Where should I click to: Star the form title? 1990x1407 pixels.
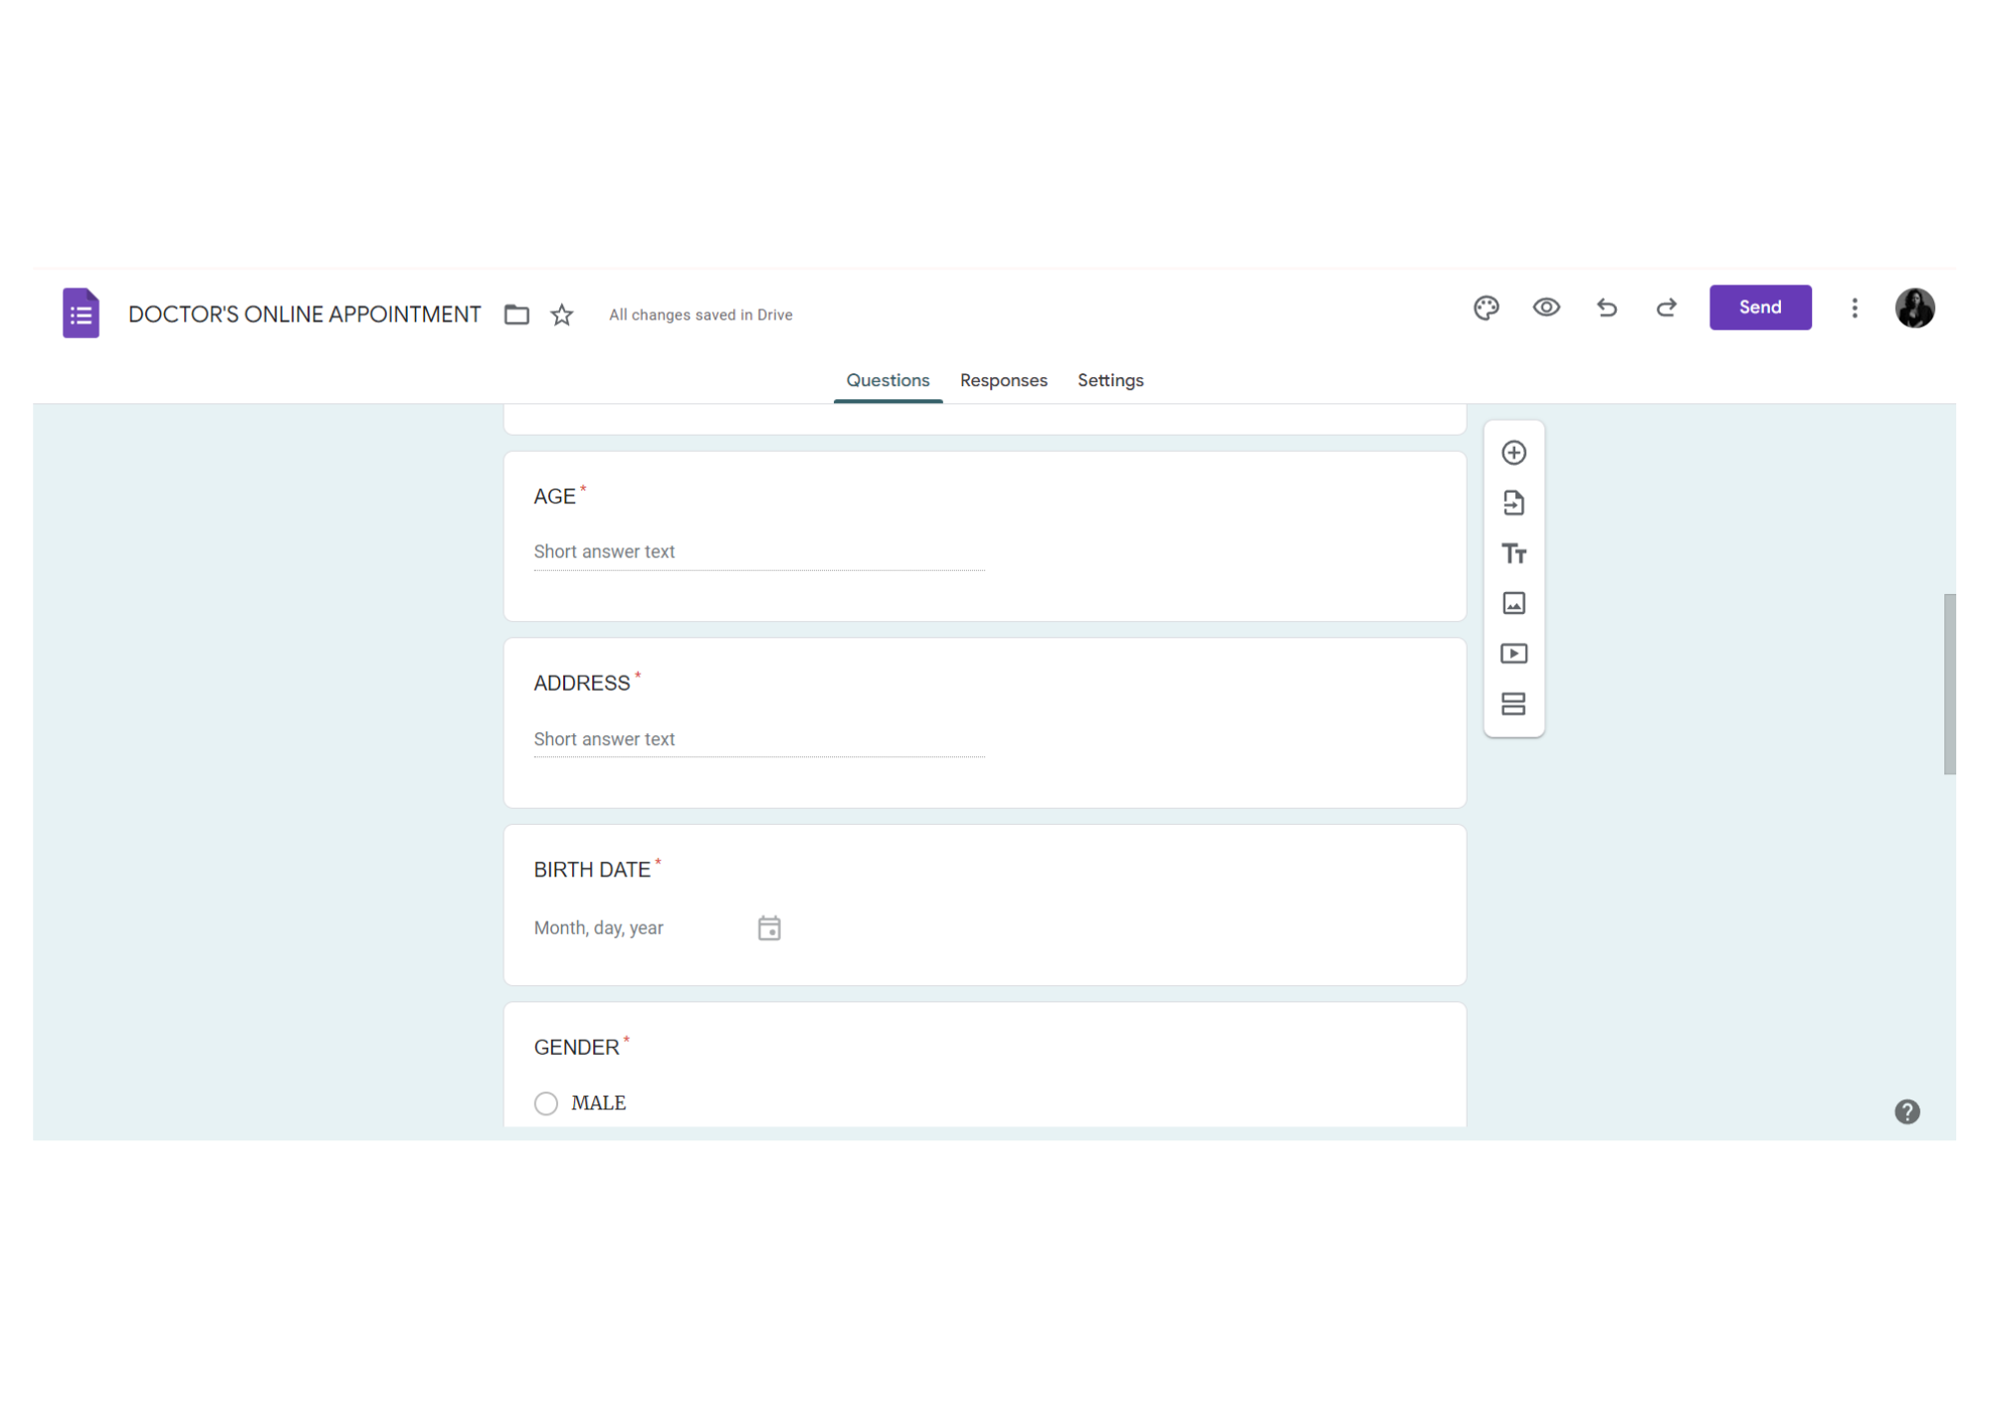562,314
